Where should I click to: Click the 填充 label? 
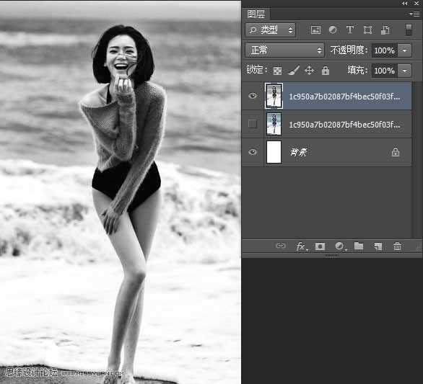tap(357, 71)
